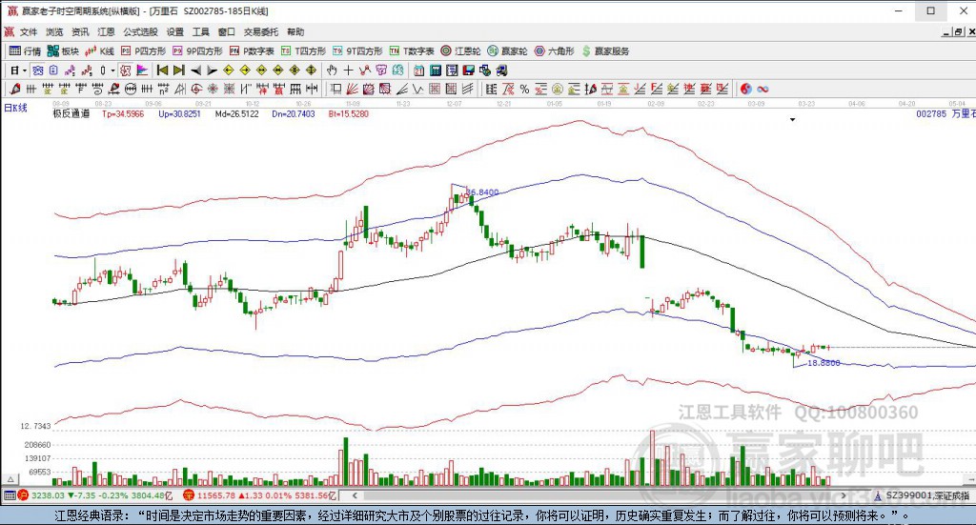Viewport: 976px width, 525px height.
Task: Open the 六角形 hexagon tool
Action: 556,50
